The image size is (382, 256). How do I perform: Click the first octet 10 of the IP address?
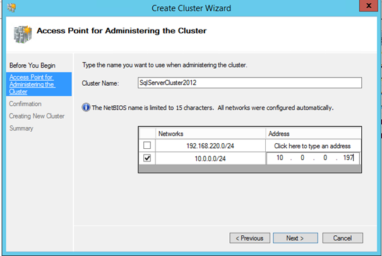278,159
